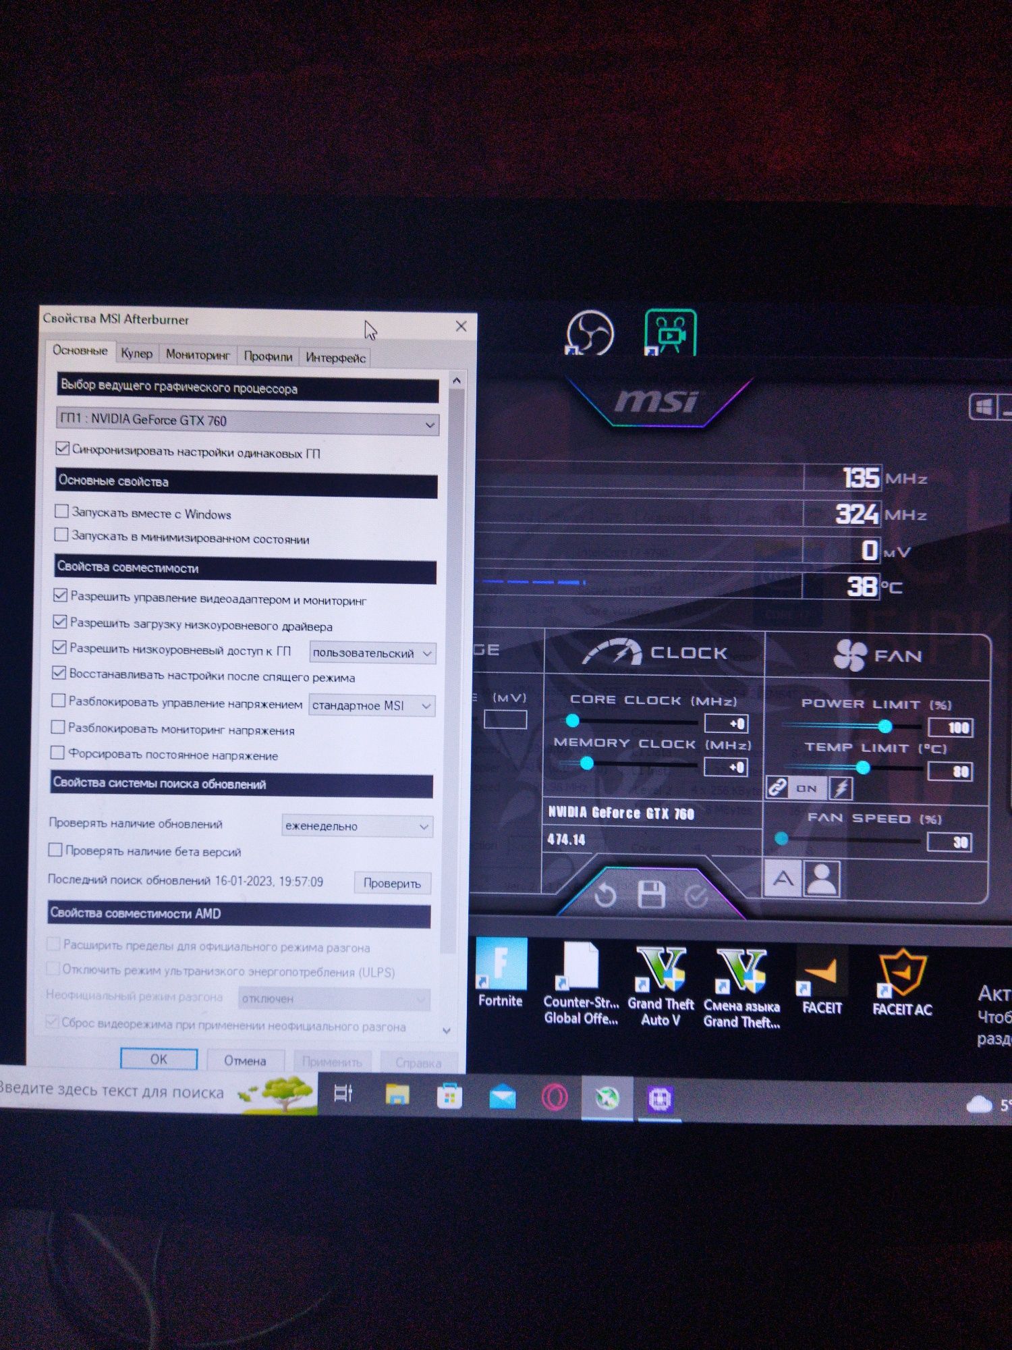Click the reset settings arrow icon in Afterburner
The height and width of the screenshot is (1350, 1012).
point(605,895)
